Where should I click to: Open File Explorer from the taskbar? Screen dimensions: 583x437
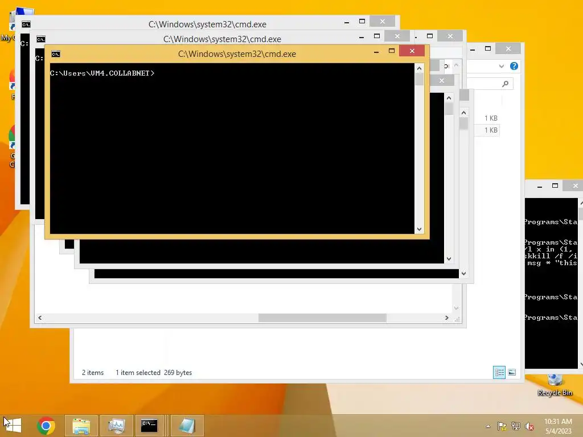click(x=81, y=426)
